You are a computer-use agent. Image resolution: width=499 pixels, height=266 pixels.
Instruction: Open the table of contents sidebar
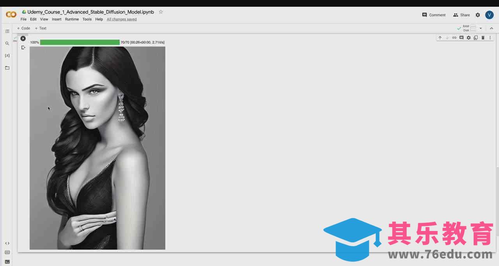point(7,31)
